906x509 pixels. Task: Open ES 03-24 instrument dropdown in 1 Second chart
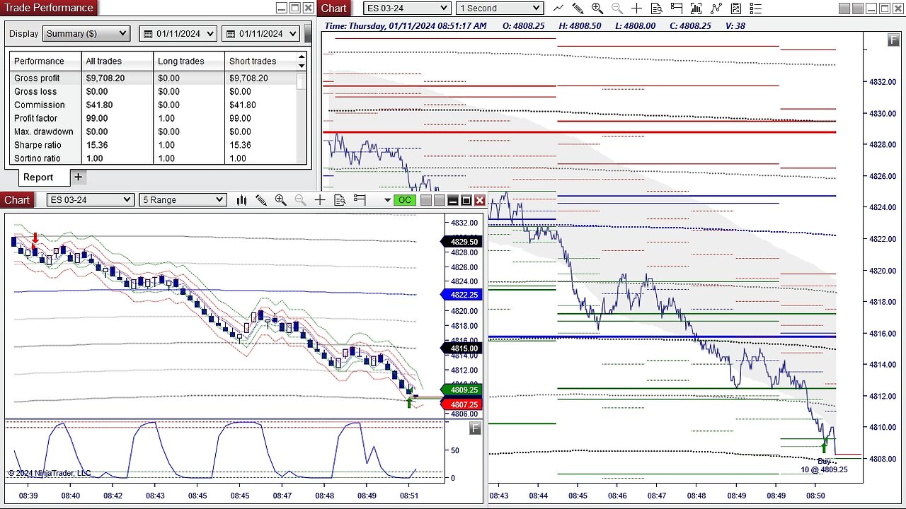pos(407,8)
